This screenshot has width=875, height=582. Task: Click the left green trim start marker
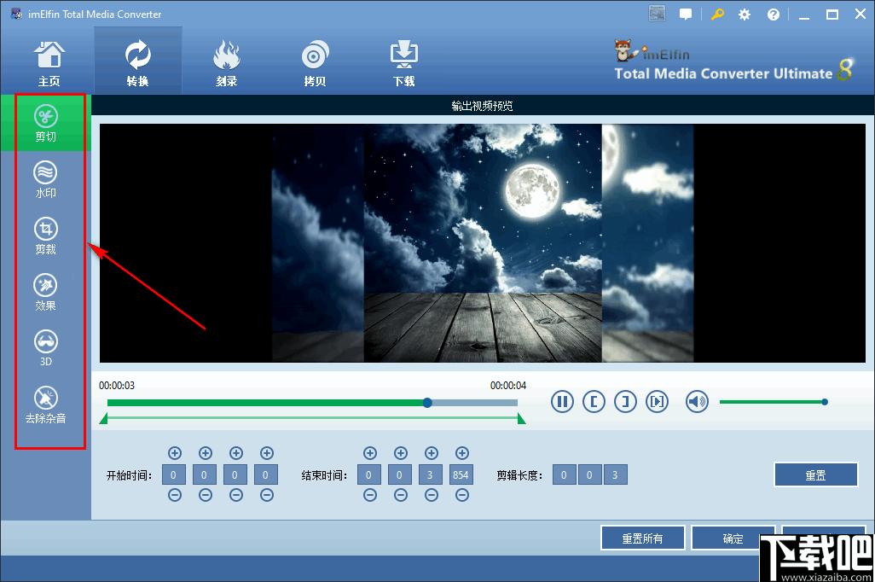[104, 418]
